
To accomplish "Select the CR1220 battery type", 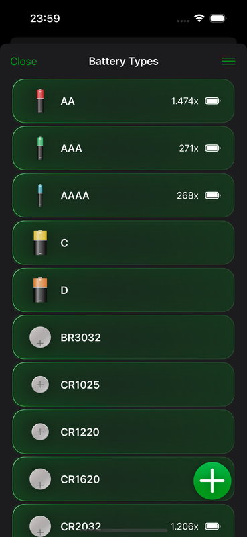I will (x=123, y=432).
